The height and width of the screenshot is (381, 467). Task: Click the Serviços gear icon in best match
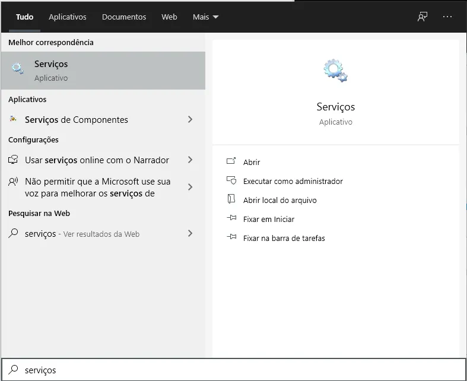[18, 69]
